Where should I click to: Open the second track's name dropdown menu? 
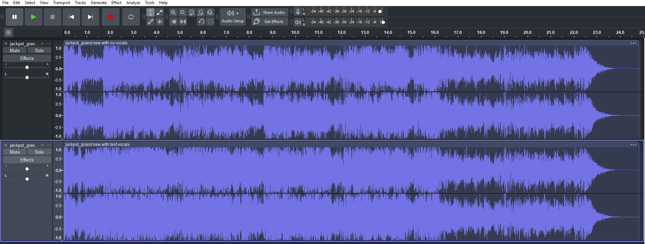coord(24,145)
